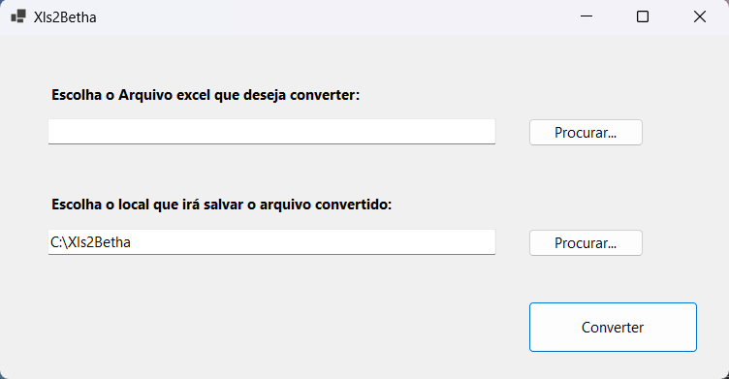The width and height of the screenshot is (729, 379).
Task: Focus the empty Excel file path field
Action: [271, 132]
